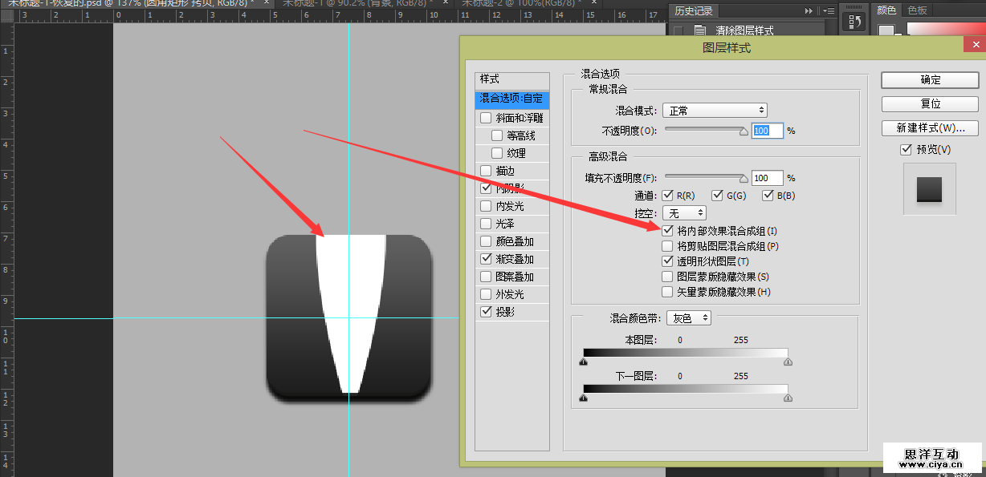Disable the 投影 effect checkbox
Screen dimensions: 986x477
[486, 312]
